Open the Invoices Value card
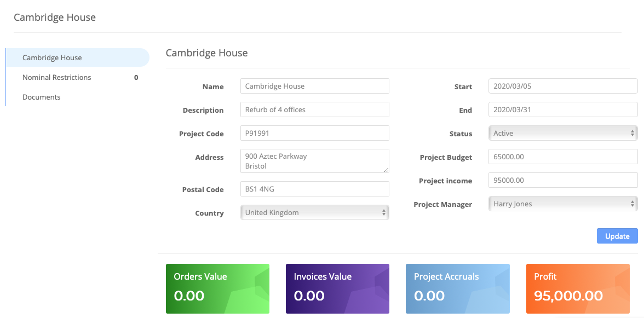 (x=337, y=288)
